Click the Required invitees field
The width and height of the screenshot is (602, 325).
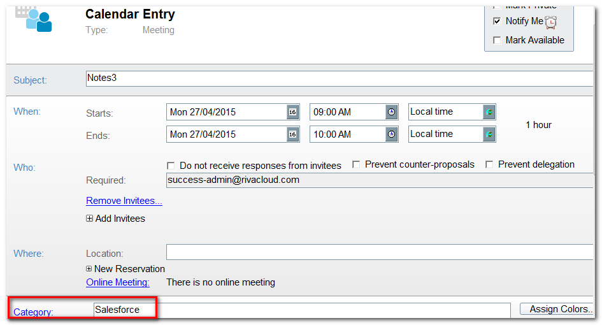pos(380,180)
